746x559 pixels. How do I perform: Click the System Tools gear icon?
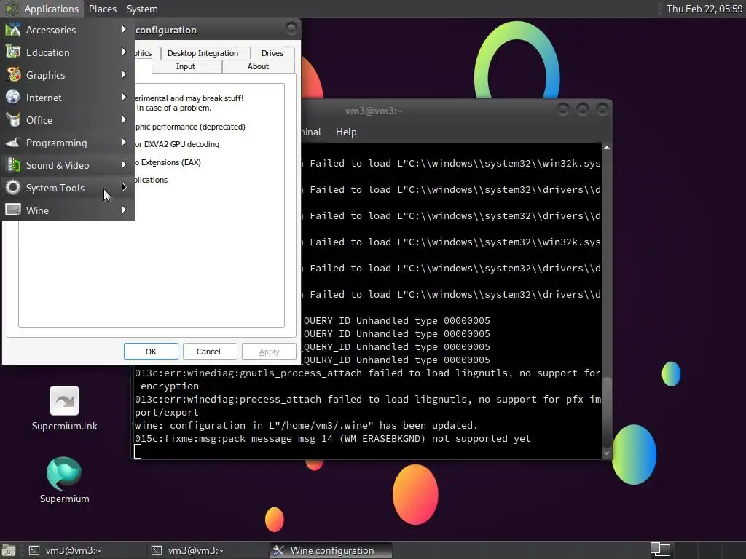(13, 188)
